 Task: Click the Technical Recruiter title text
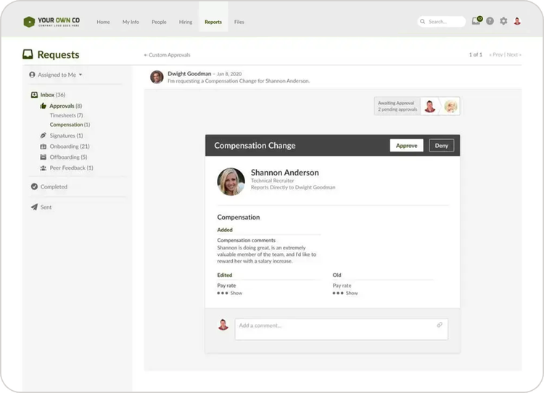[272, 181]
